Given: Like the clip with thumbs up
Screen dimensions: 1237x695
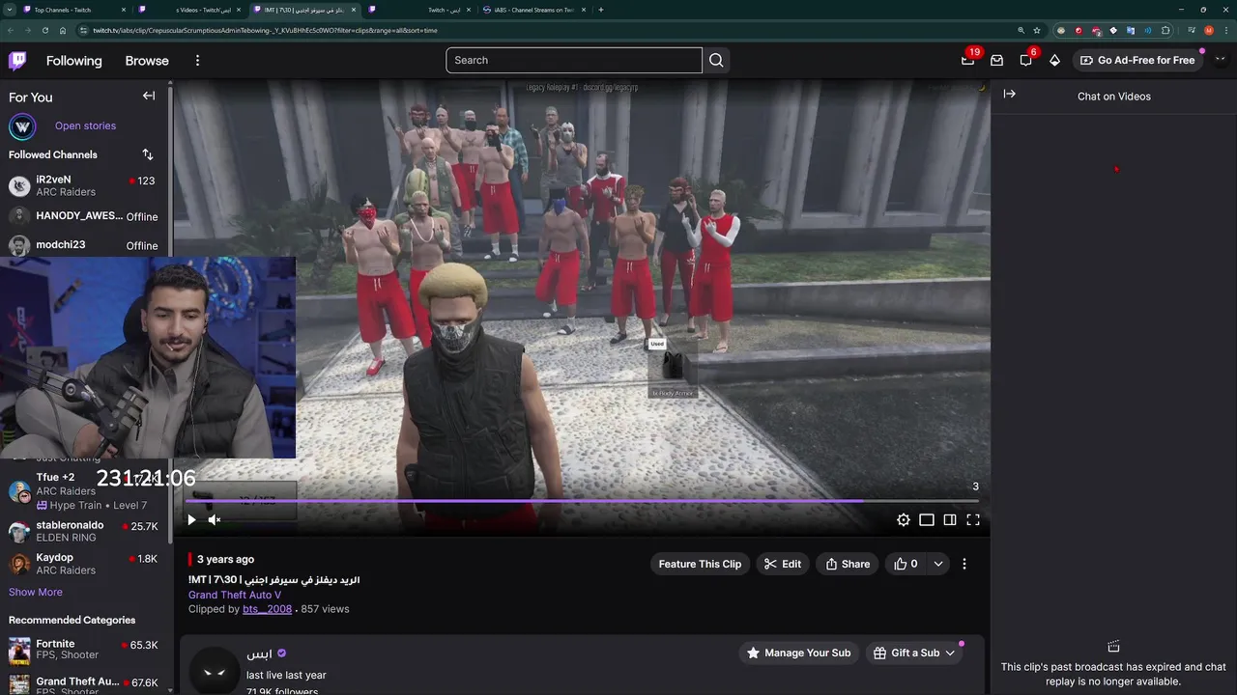Looking at the screenshot, I should click(x=906, y=564).
